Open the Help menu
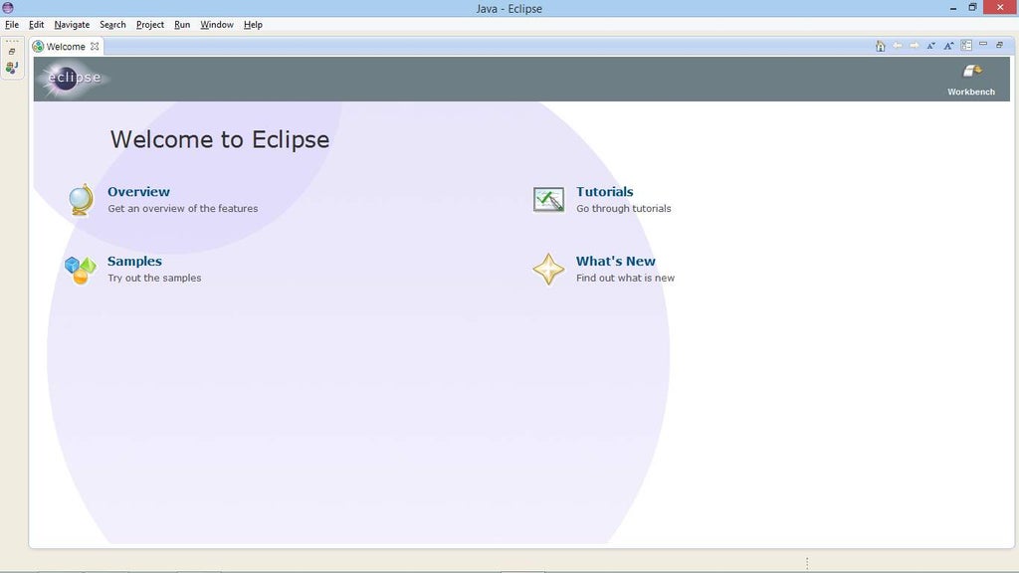Viewport: 1019px width, 573px height. click(x=253, y=25)
